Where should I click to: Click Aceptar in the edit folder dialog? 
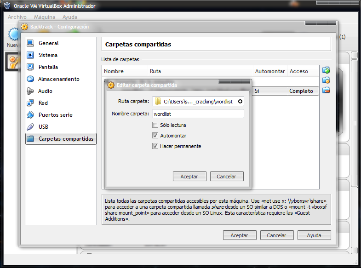(189, 177)
